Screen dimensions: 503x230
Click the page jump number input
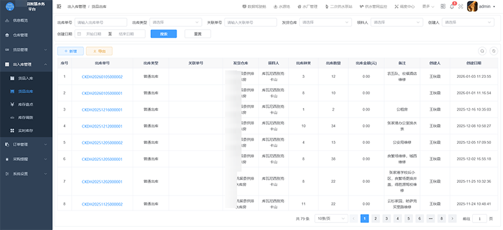tap(480, 219)
